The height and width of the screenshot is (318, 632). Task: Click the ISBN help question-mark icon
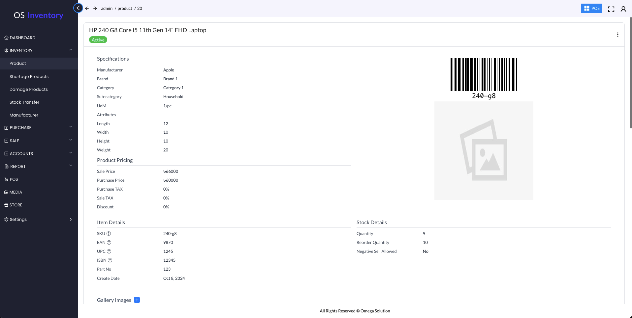point(110,260)
